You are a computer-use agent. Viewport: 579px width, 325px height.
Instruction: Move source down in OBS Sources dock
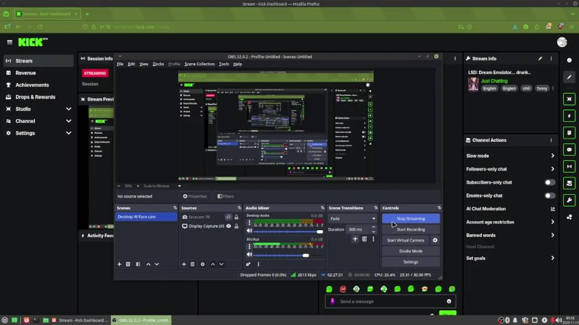221,264
